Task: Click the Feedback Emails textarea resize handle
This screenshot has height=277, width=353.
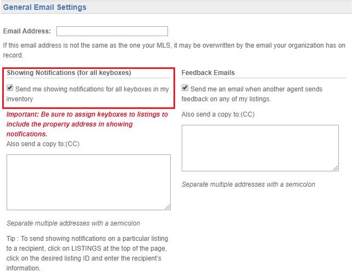Action: pos(335,168)
